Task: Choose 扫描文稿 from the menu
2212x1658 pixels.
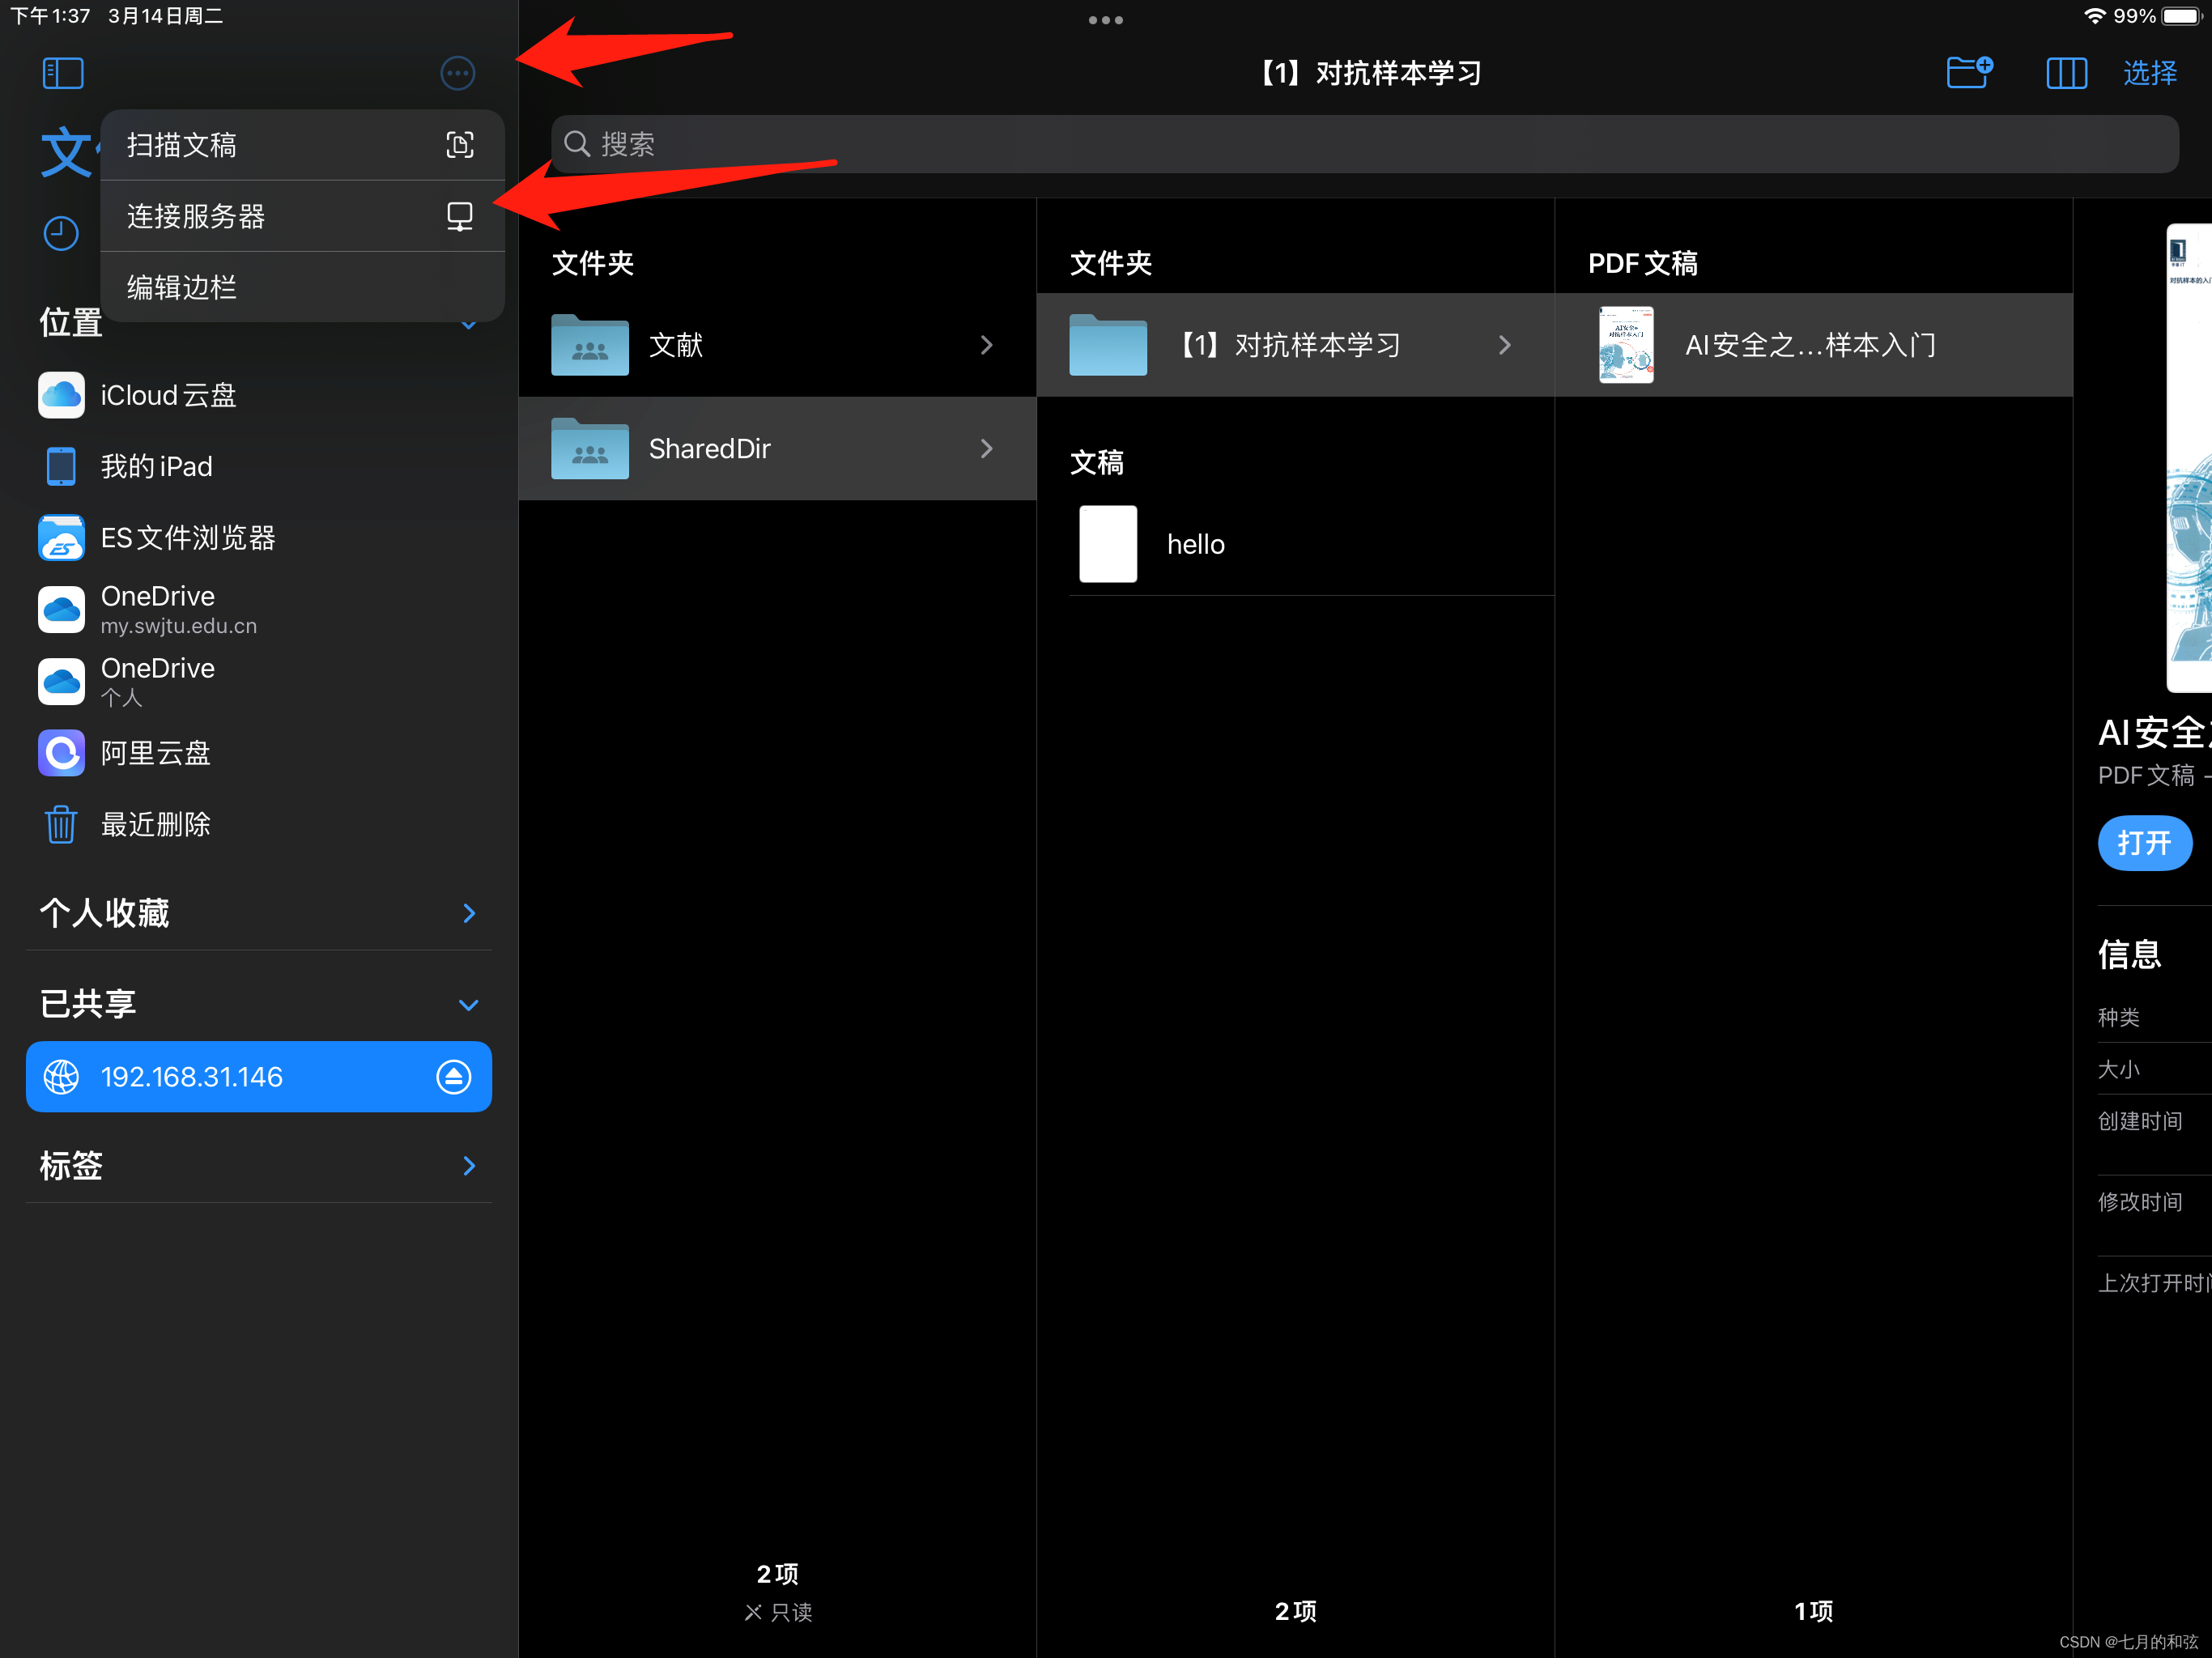Action: pyautogui.click(x=301, y=145)
